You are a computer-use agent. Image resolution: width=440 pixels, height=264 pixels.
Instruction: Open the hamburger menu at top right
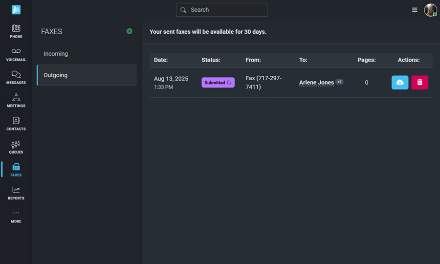pos(415,10)
